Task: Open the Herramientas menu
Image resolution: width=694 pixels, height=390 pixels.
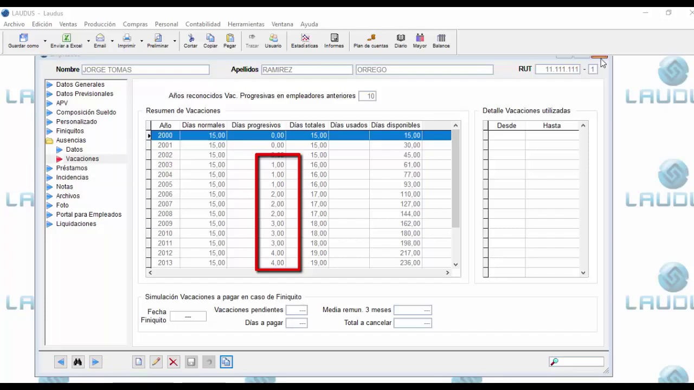Action: 246,24
